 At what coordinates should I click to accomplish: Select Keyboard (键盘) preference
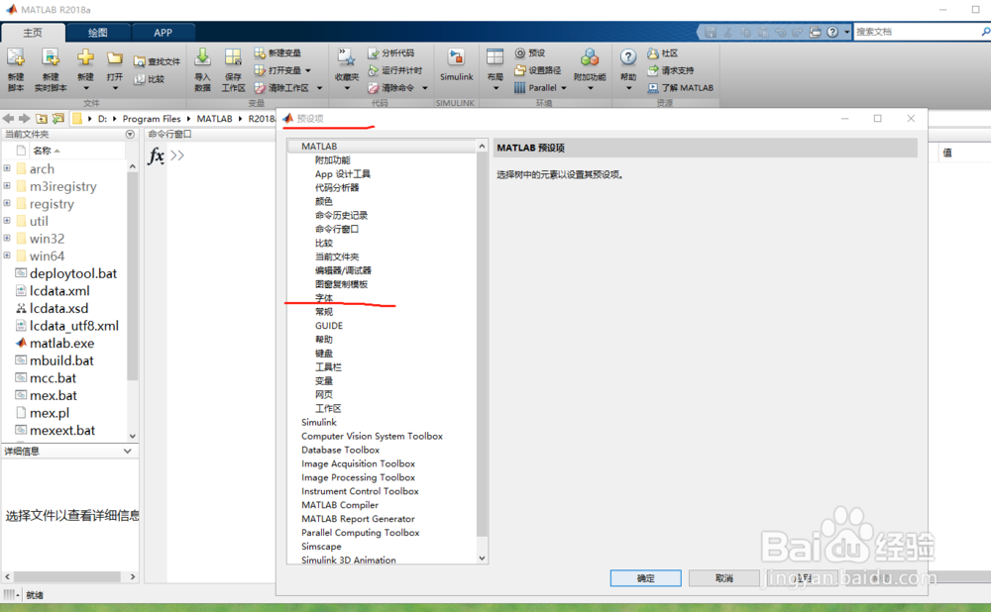pyautogui.click(x=324, y=354)
